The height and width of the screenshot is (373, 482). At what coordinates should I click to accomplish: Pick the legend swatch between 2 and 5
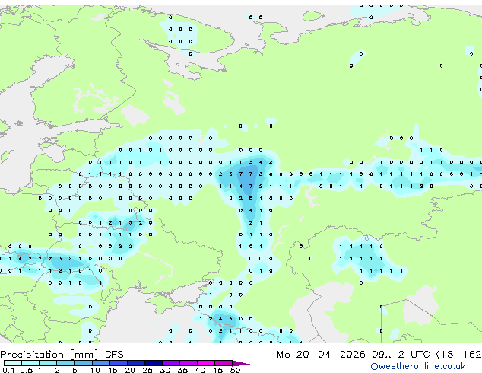pos(65,363)
